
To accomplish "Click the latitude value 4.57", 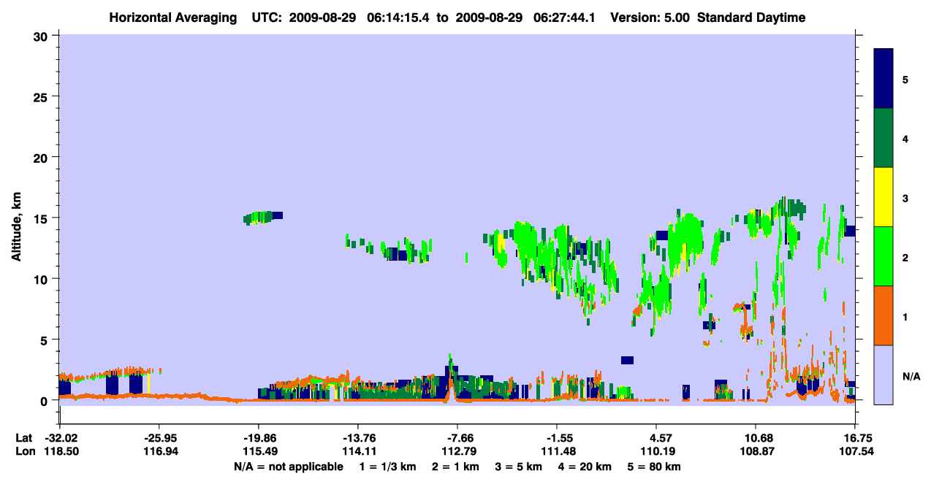I will 655,438.
